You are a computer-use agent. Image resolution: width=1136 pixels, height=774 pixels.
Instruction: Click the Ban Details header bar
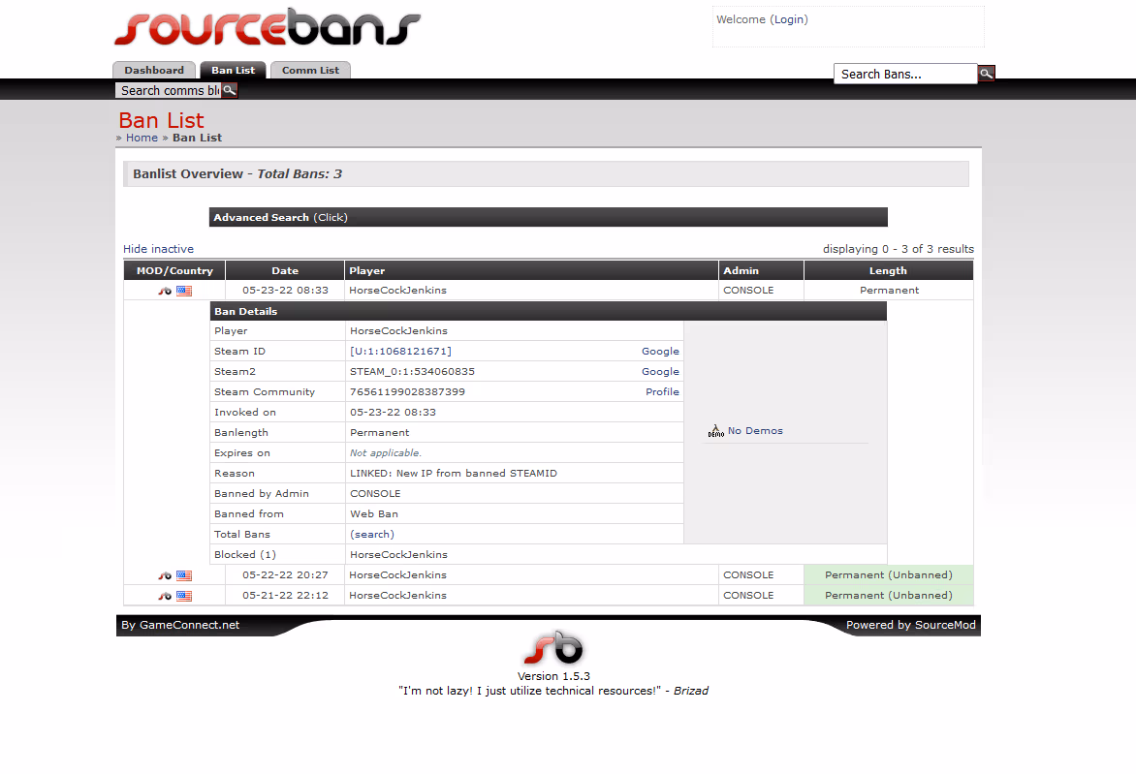click(x=549, y=311)
